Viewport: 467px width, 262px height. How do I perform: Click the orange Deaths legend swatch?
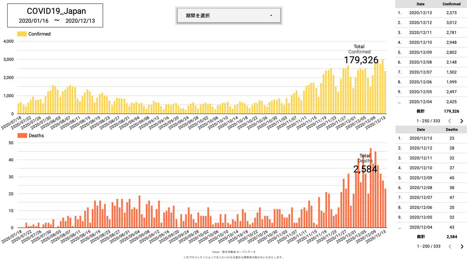coord(22,135)
